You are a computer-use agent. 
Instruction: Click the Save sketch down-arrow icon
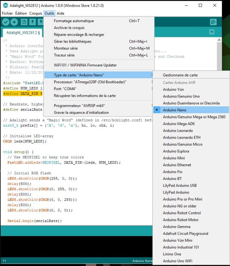point(41,22)
